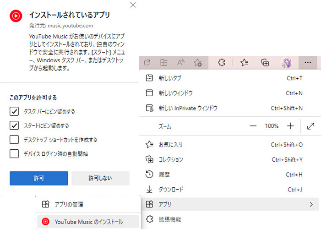Select YouTube Music のインストール entry
The image size is (321, 229).
[x=88, y=222]
